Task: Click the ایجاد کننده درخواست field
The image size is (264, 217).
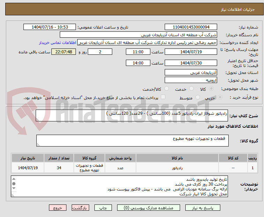Action: [x=147, y=43]
